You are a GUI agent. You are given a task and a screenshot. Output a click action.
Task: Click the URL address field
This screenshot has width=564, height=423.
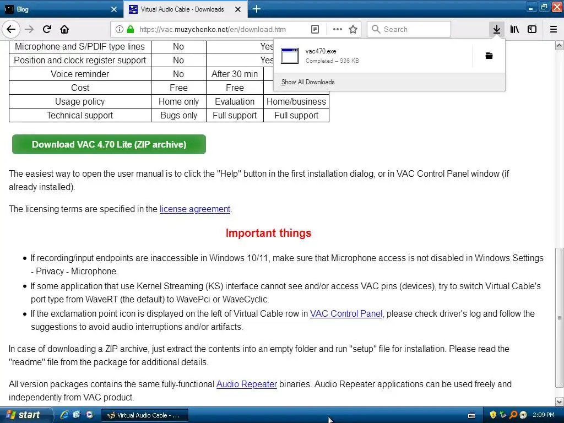[222, 29]
